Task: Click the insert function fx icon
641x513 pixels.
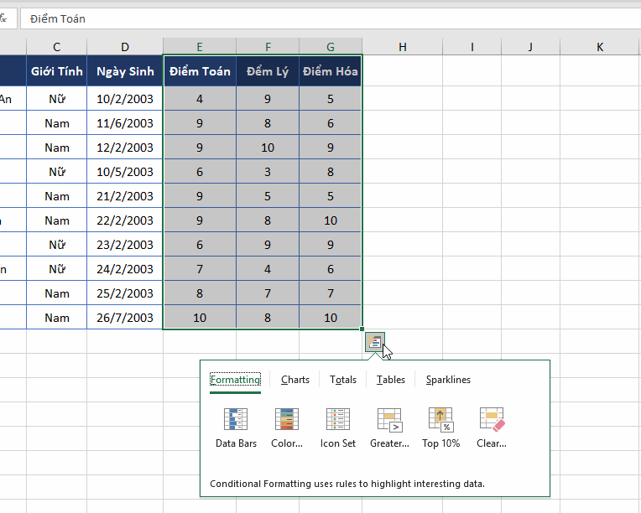Action: 3,18
